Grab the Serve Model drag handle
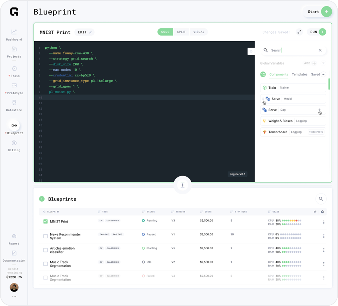The height and width of the screenshot is (306, 338). click(x=263, y=99)
